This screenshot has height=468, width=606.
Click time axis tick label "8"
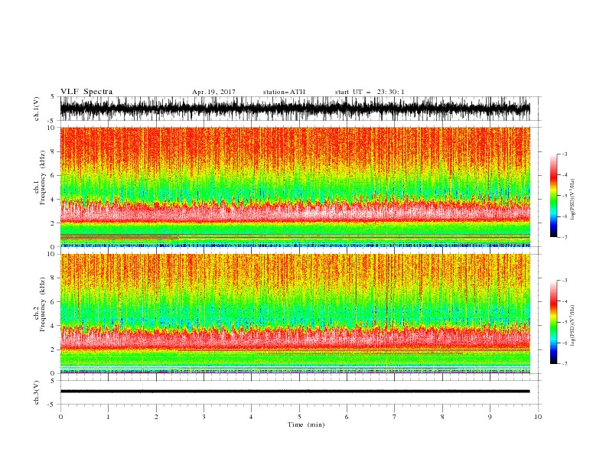(x=442, y=417)
